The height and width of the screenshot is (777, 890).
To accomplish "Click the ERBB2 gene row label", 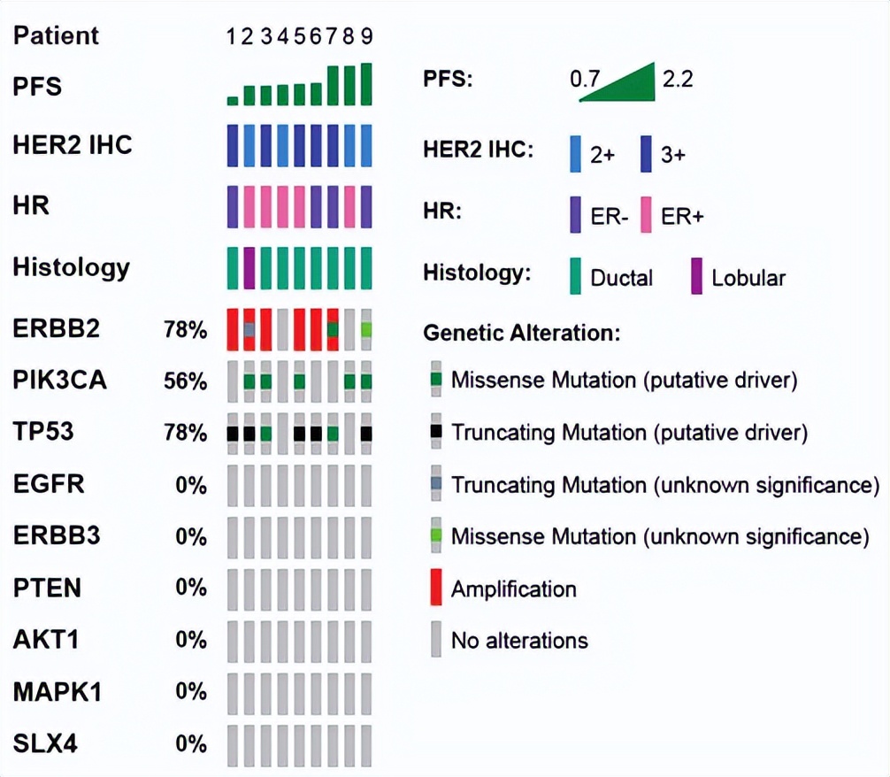I will click(x=57, y=328).
